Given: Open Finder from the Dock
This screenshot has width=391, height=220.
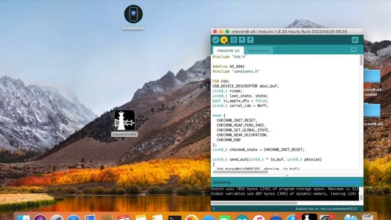Looking at the screenshot, I should click(23, 218).
